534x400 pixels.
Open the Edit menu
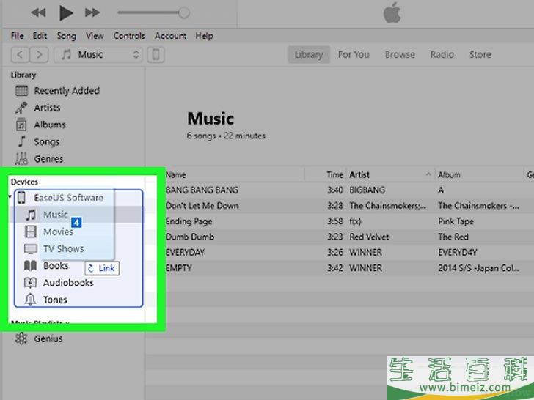pos(40,36)
